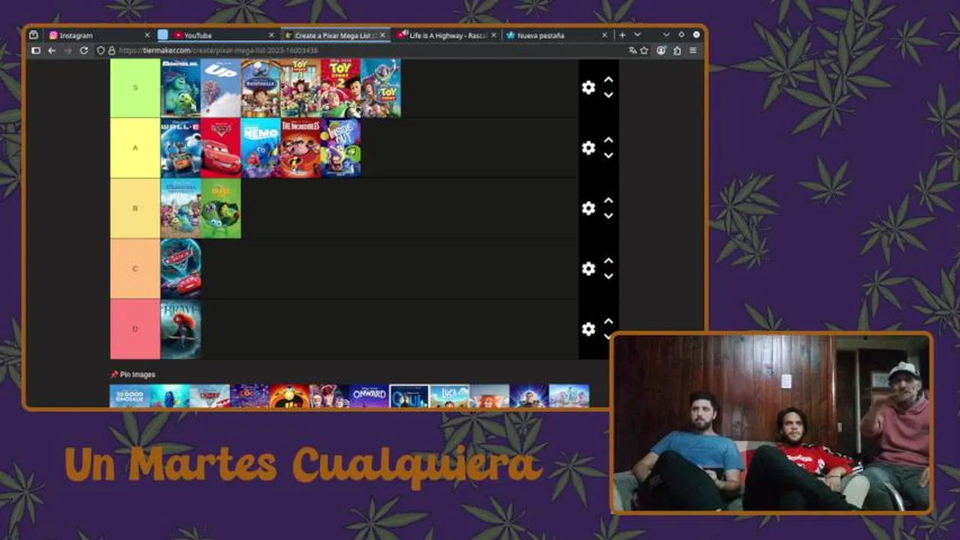Select Brave poster in D tier
This screenshot has height=540, width=960.
pyautogui.click(x=180, y=329)
